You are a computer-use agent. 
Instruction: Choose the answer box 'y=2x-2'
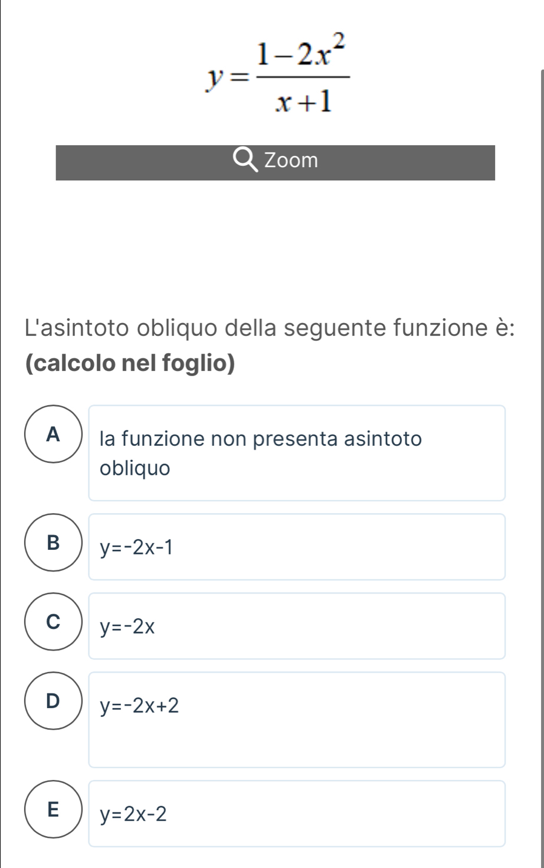(x=297, y=814)
